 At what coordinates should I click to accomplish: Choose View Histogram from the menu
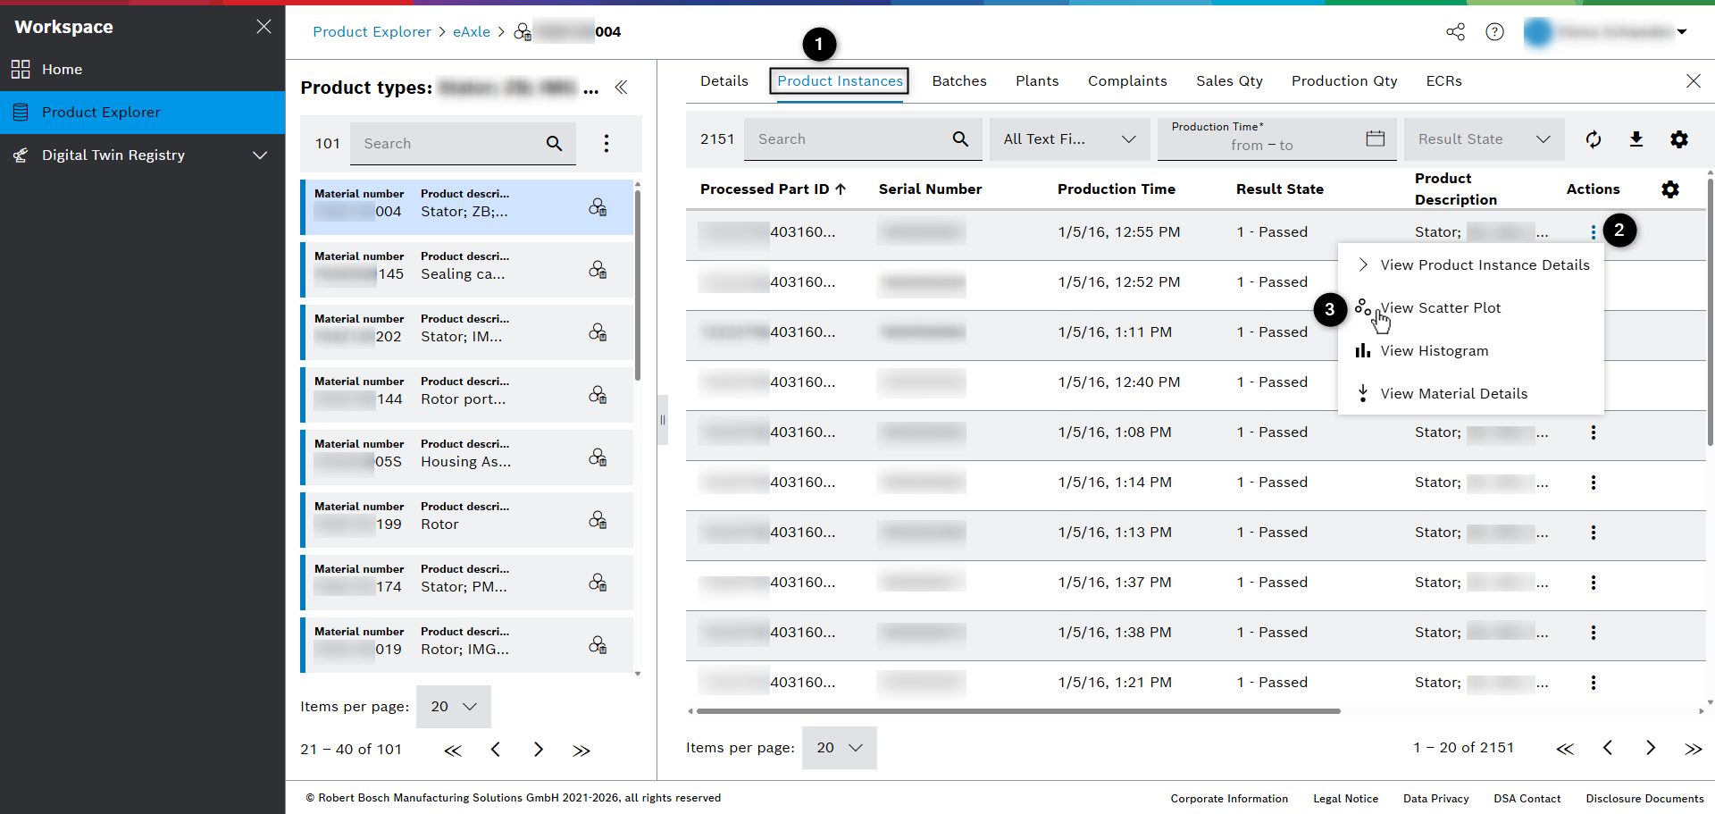(x=1471, y=351)
